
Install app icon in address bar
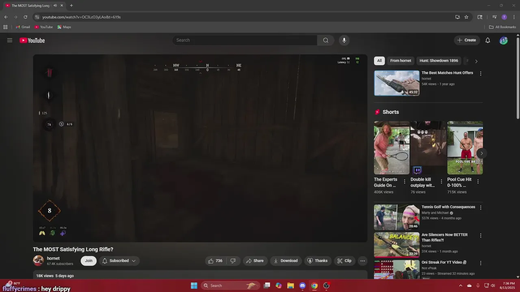click(457, 17)
